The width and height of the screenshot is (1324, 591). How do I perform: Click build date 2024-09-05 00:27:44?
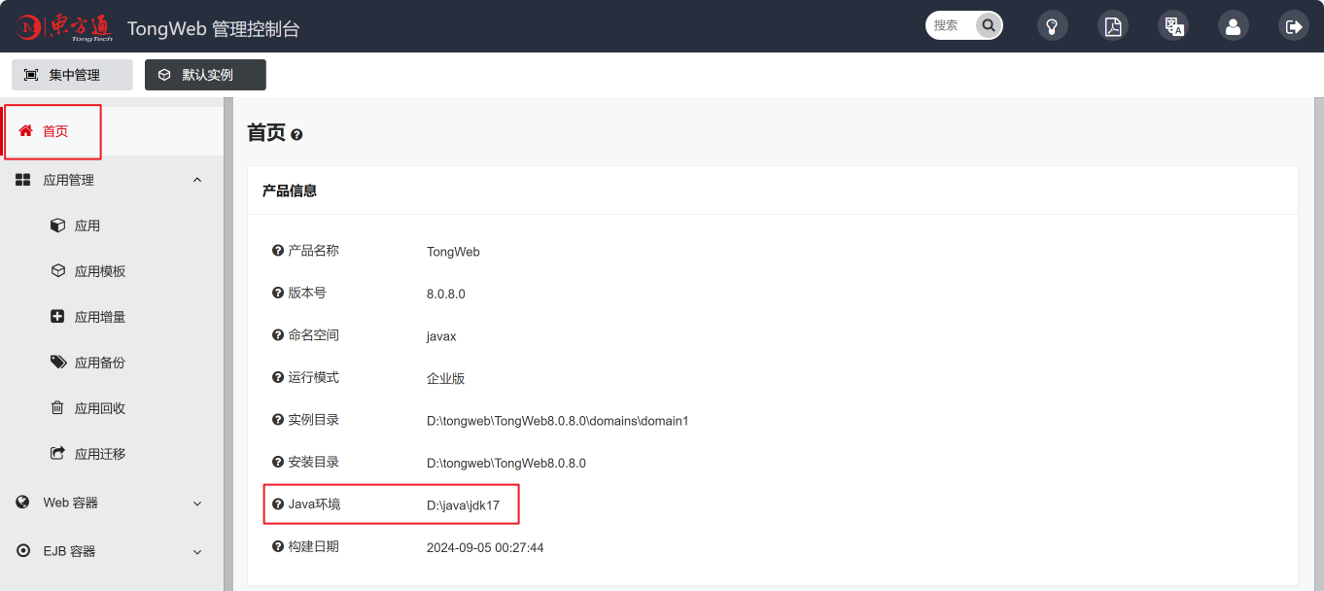(485, 548)
